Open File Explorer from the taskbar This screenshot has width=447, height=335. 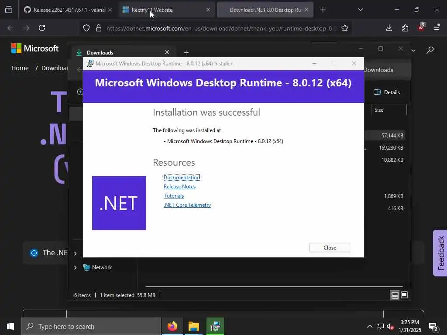coord(193,326)
